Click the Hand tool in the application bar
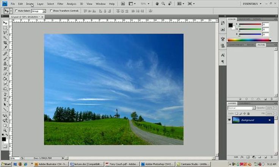The height and width of the screenshot is (167, 279). click(157, 4)
